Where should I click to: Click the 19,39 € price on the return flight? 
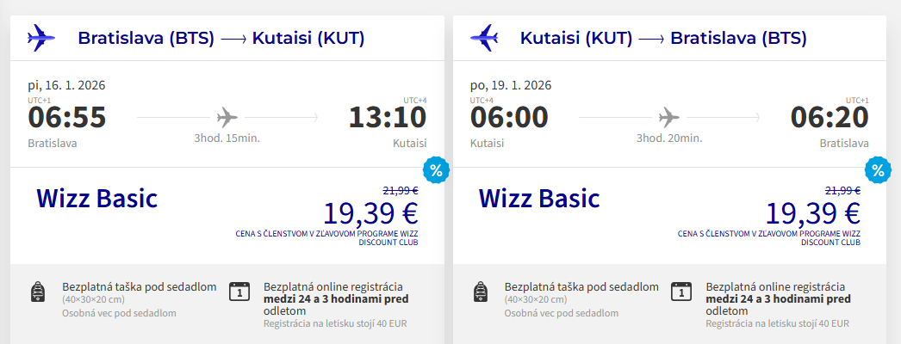(812, 212)
